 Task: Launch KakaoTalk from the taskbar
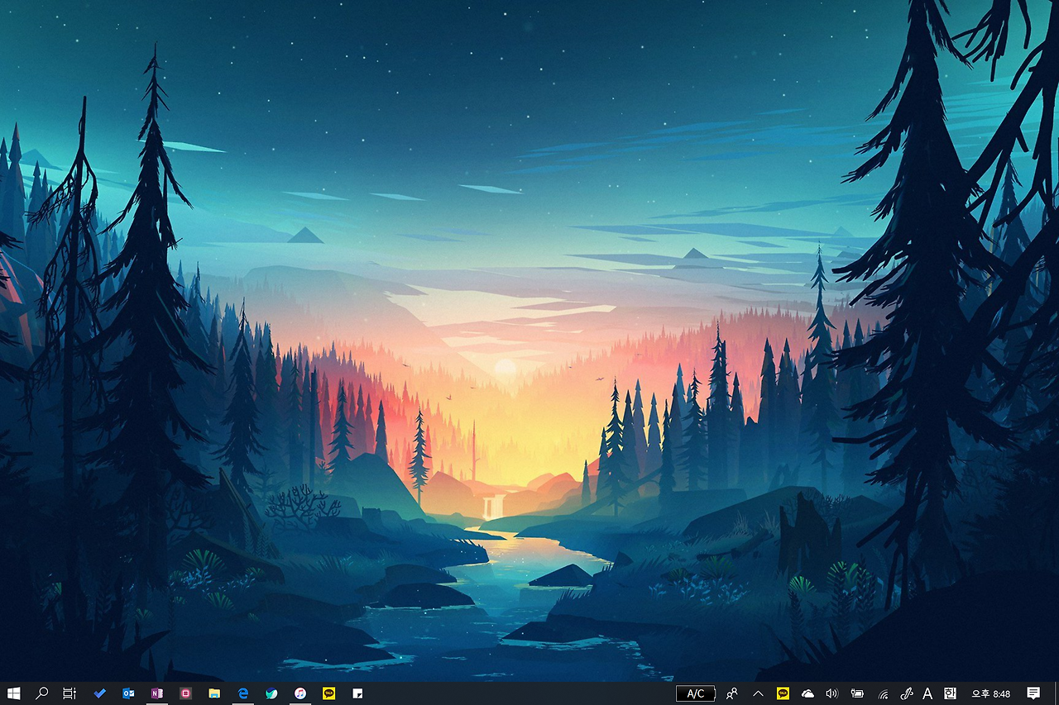pyautogui.click(x=328, y=693)
